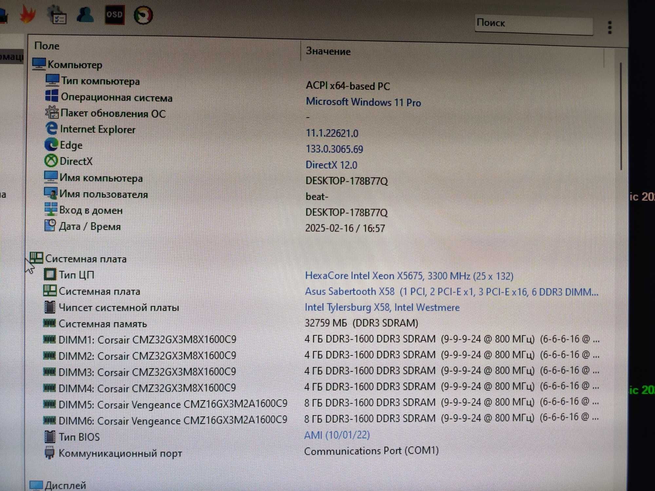Select the 2025-02-16 / 16:57 date value
655x491 pixels.
click(345, 228)
